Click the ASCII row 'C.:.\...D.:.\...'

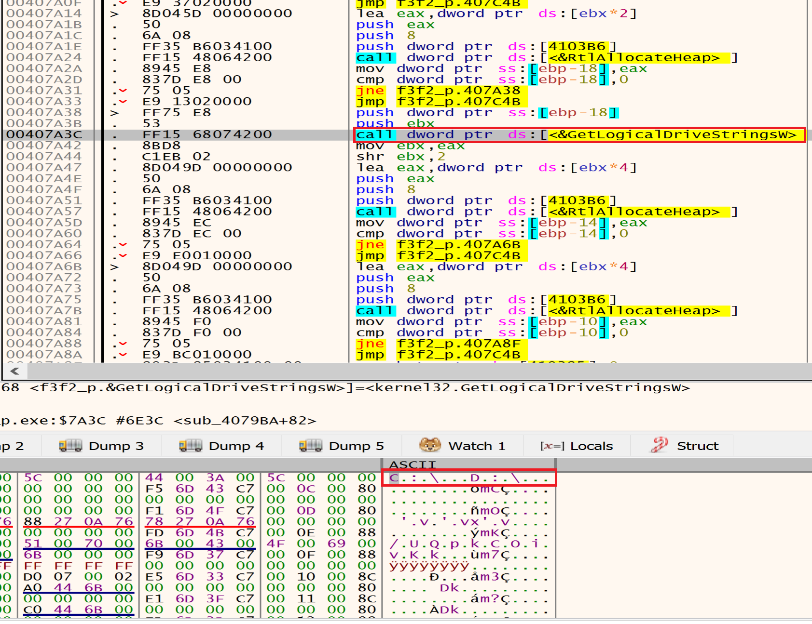point(469,478)
